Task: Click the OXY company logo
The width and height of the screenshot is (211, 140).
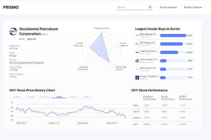Action: [x=13, y=31]
